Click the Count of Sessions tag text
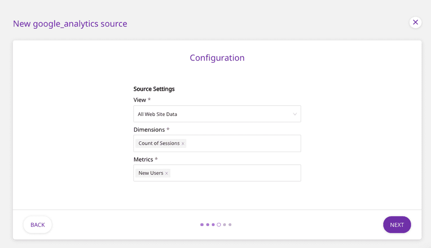 (x=159, y=143)
